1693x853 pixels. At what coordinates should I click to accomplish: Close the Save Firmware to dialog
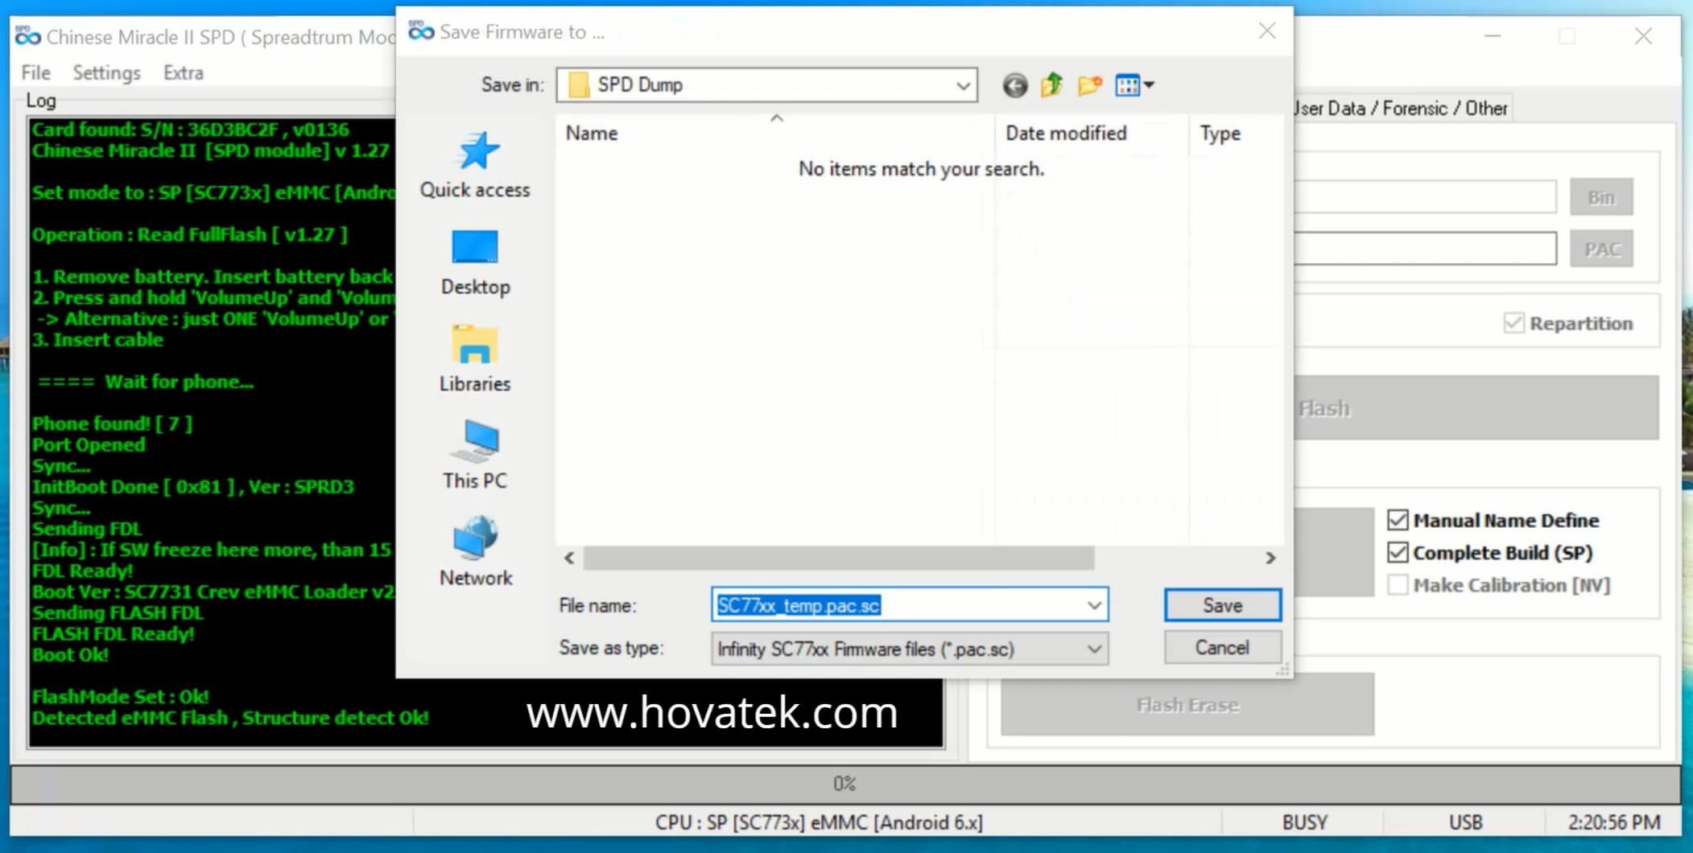[1267, 31]
